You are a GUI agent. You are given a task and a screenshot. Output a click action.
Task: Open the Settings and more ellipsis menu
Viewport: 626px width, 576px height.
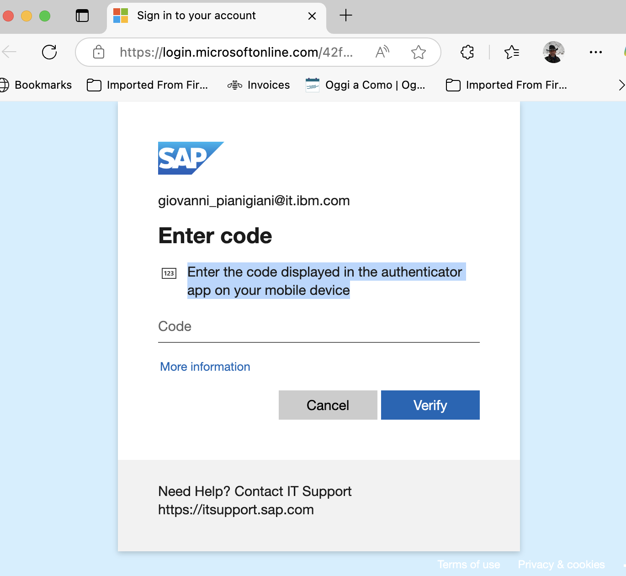596,52
